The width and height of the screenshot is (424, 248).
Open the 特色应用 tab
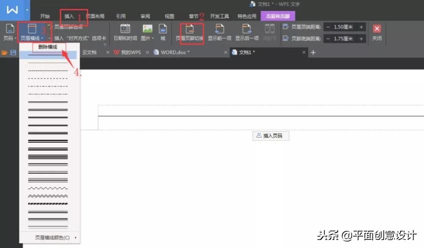pos(247,16)
